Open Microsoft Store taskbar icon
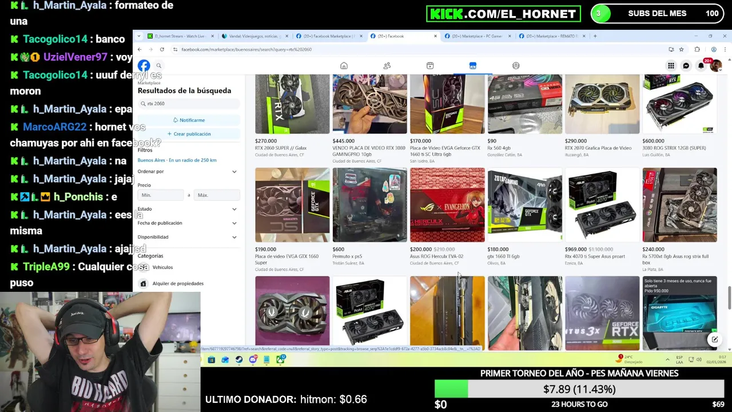This screenshot has width=732, height=412. pyautogui.click(x=212, y=359)
